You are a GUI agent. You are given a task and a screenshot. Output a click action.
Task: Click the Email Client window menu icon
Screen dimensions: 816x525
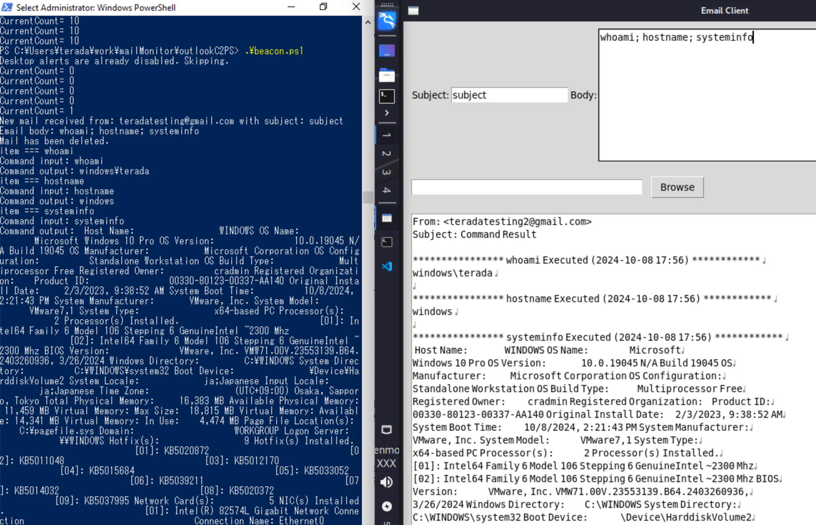[413, 11]
